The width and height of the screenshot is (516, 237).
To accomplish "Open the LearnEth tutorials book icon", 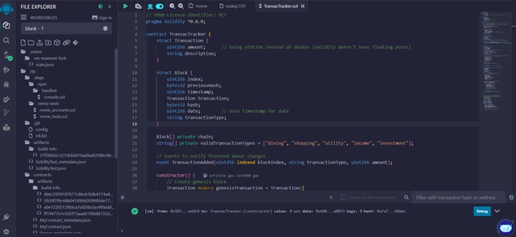I will 6,127.
